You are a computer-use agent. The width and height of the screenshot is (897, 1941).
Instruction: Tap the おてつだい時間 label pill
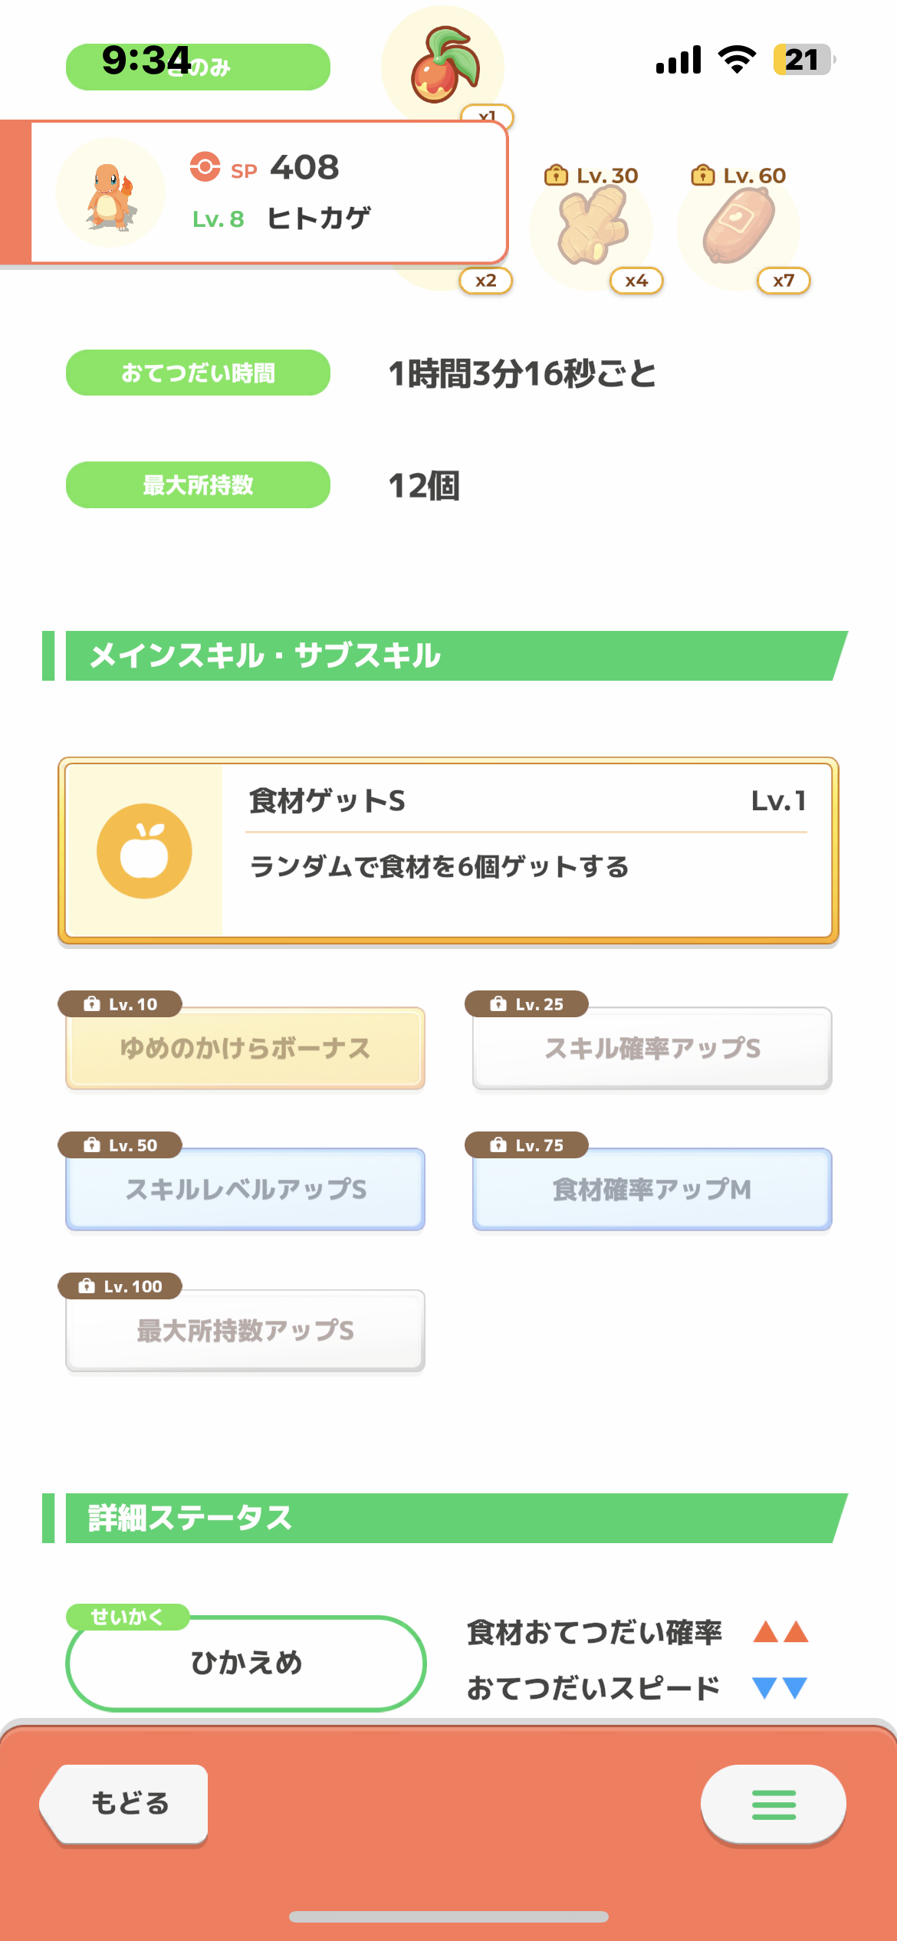[198, 373]
